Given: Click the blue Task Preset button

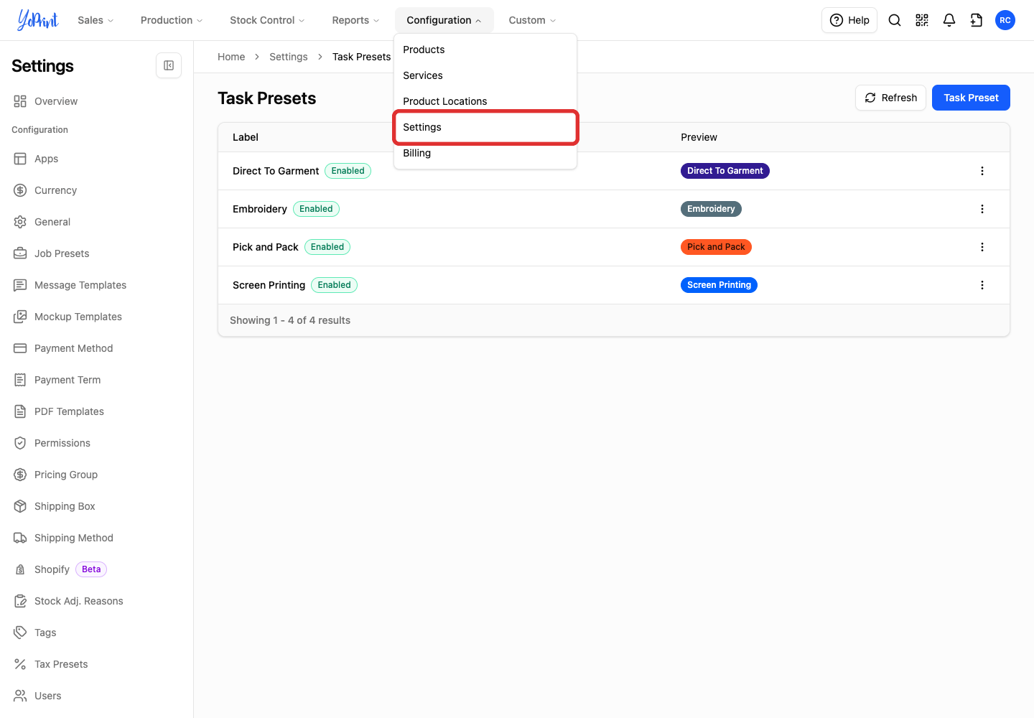Looking at the screenshot, I should (x=971, y=98).
